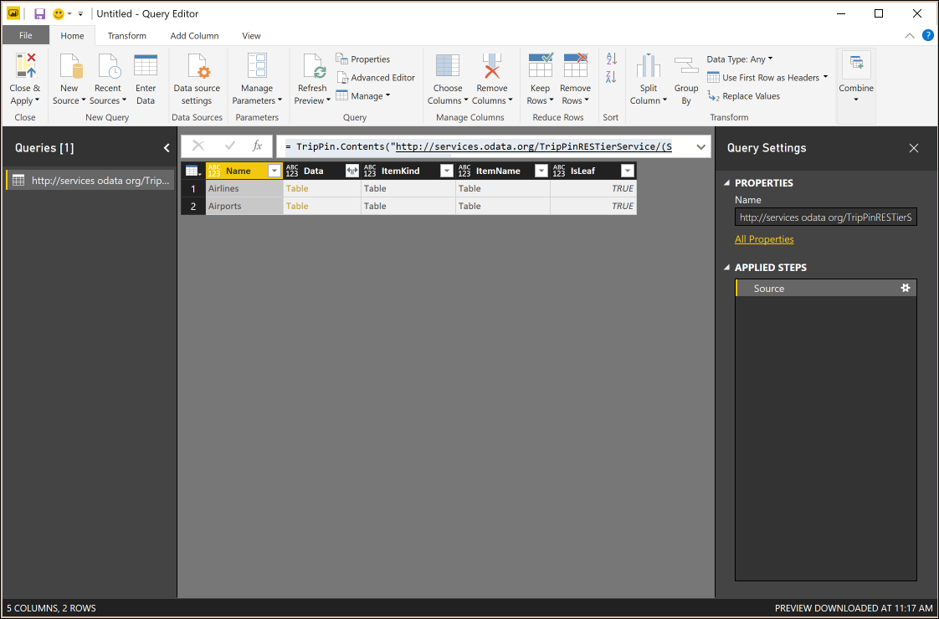Select the Data column header

tap(321, 171)
